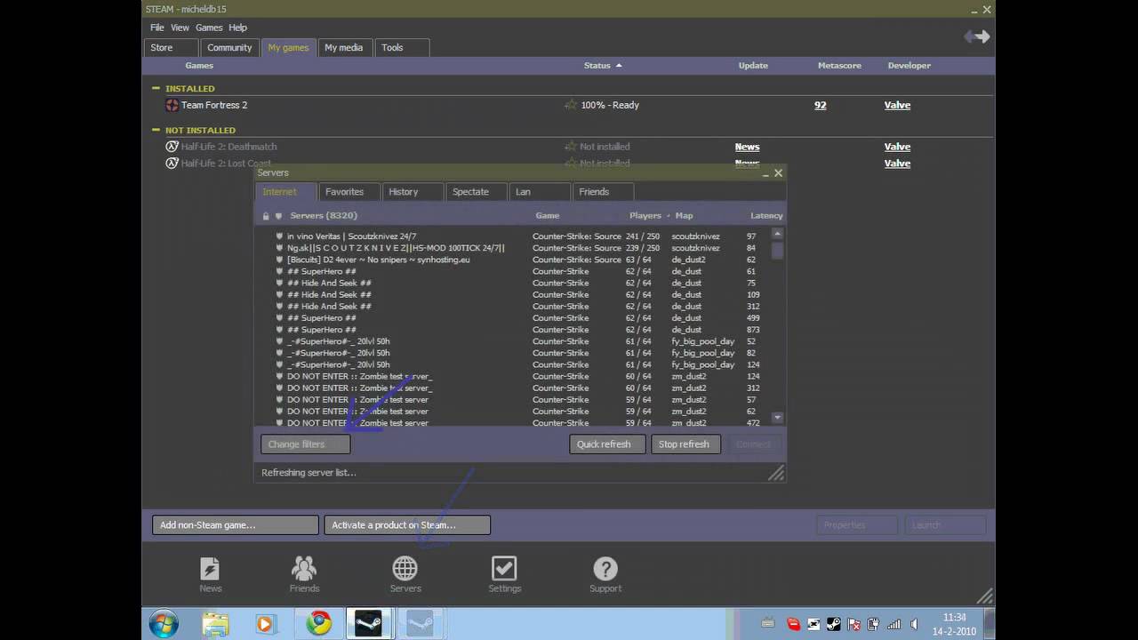The width and height of the screenshot is (1138, 640).
Task: Click the network signal tray icon
Action: point(894,625)
